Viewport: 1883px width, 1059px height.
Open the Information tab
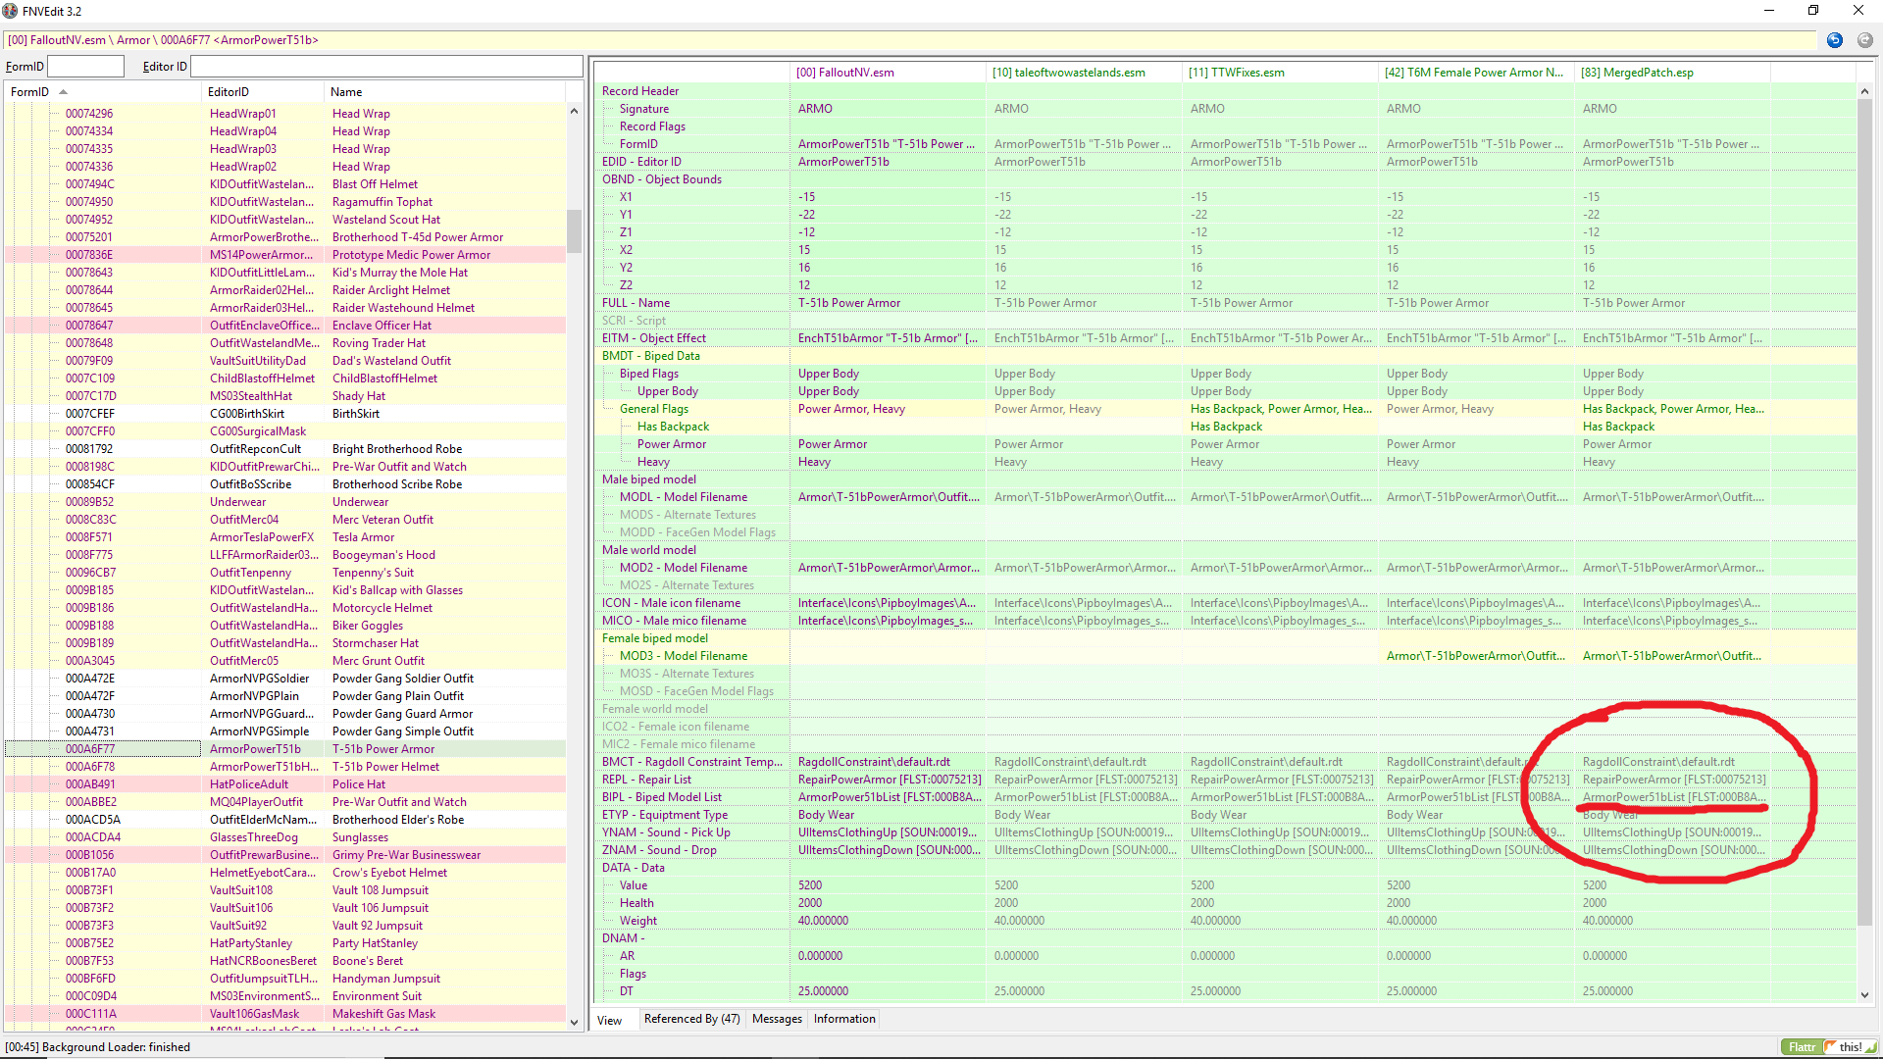click(x=844, y=1019)
